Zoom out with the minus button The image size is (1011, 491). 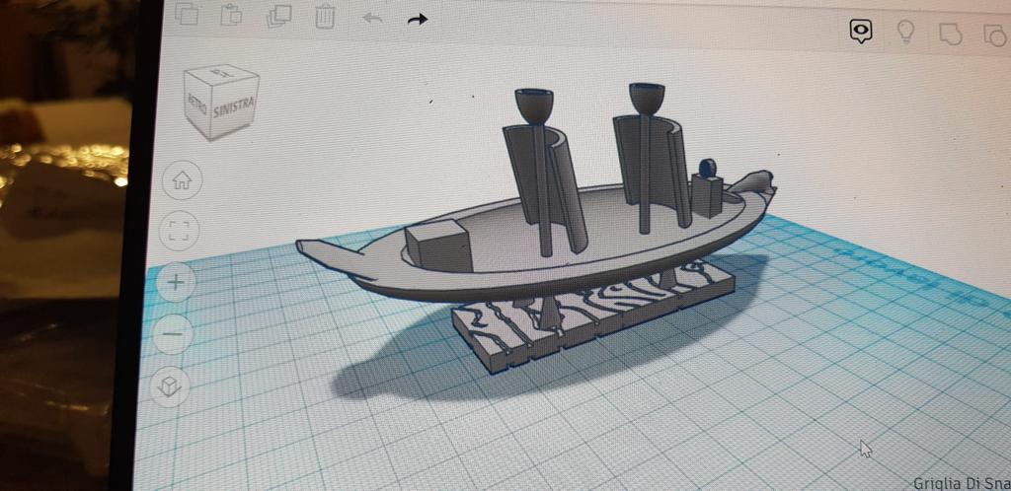(x=173, y=334)
